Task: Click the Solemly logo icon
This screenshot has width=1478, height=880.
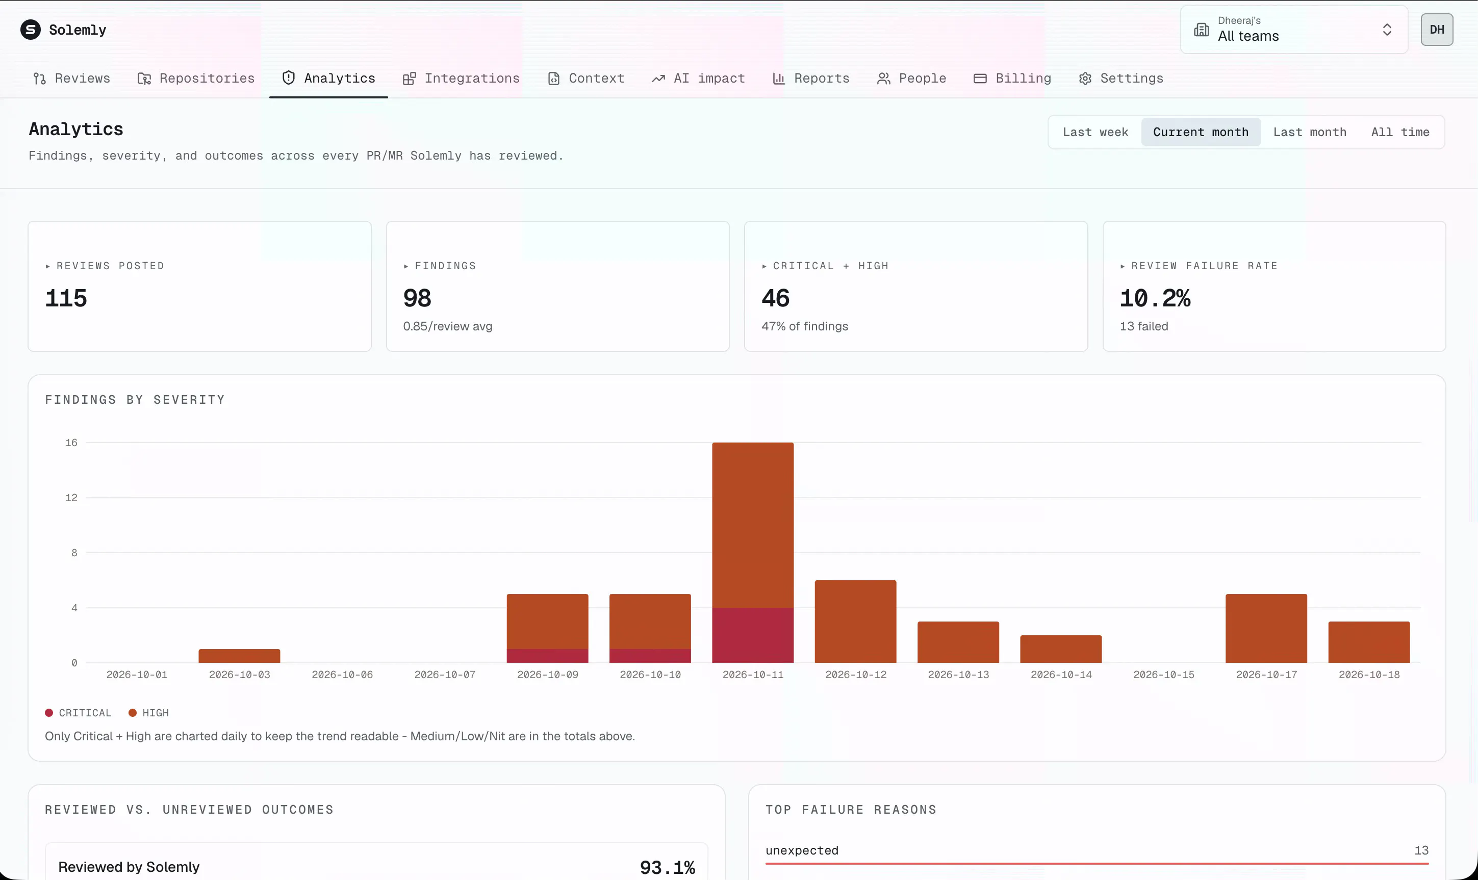Action: (x=30, y=30)
